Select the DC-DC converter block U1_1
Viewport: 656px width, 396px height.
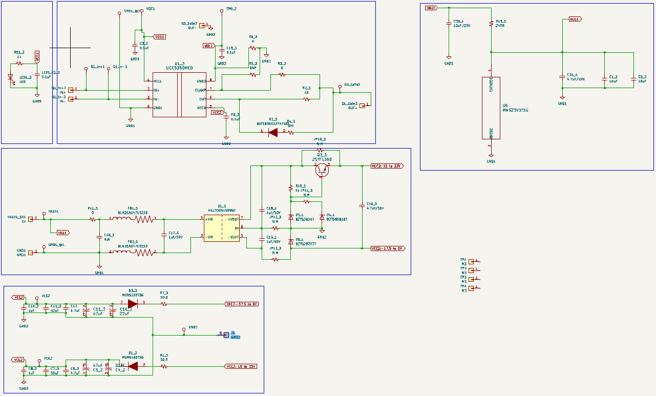point(221,228)
